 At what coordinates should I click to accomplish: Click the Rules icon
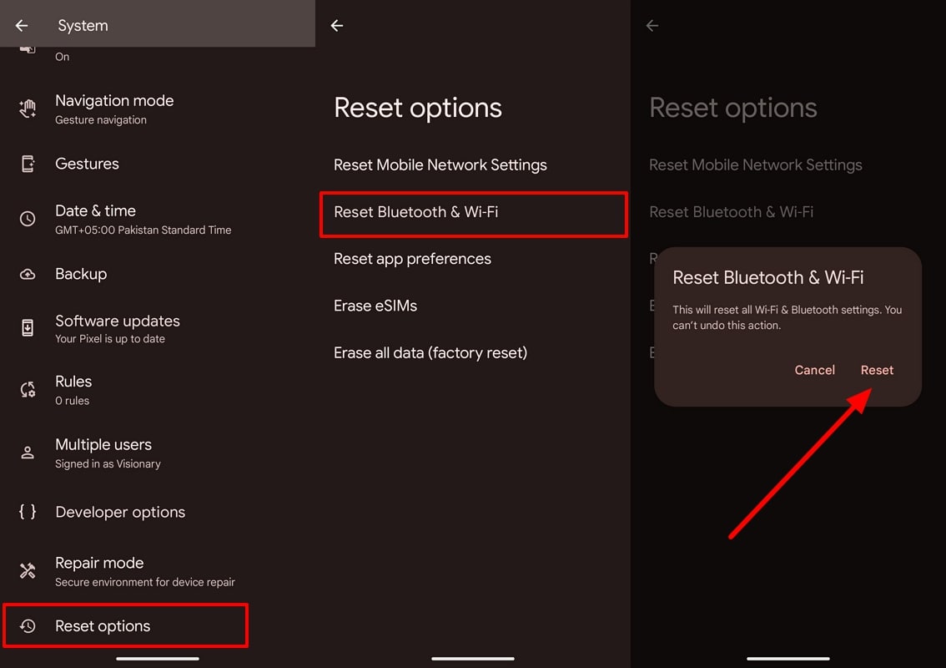point(28,389)
